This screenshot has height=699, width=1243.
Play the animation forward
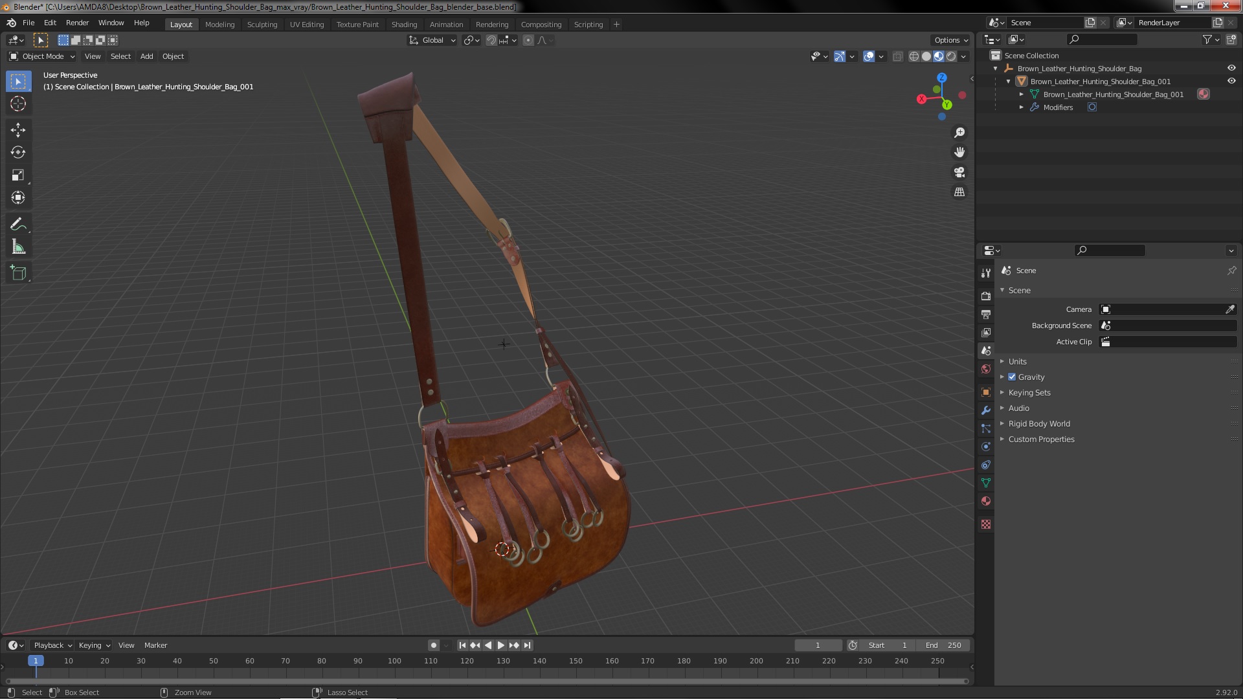point(500,645)
